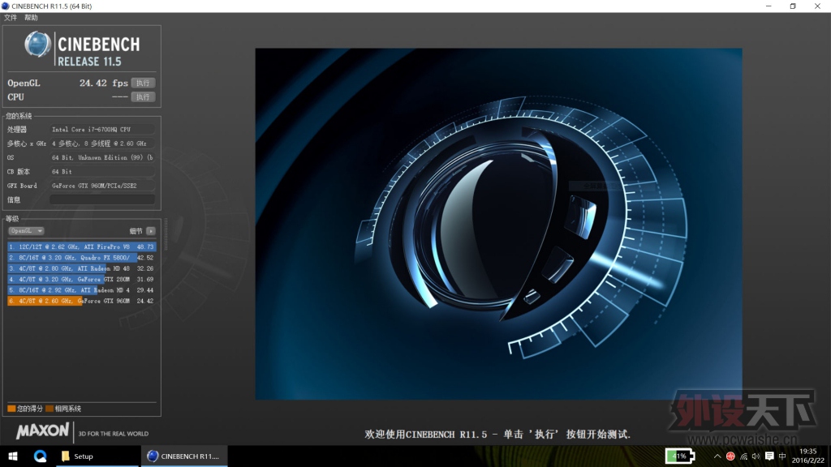Run the CPU test with its 执行 button

tap(143, 97)
